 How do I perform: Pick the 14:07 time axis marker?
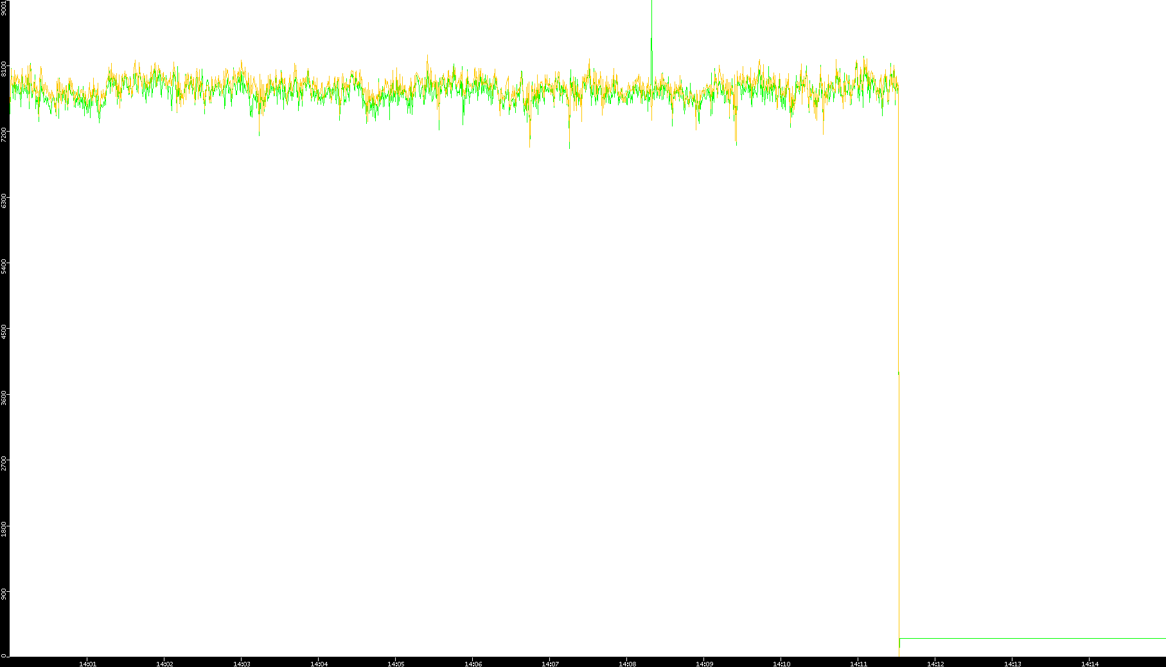(x=550, y=664)
